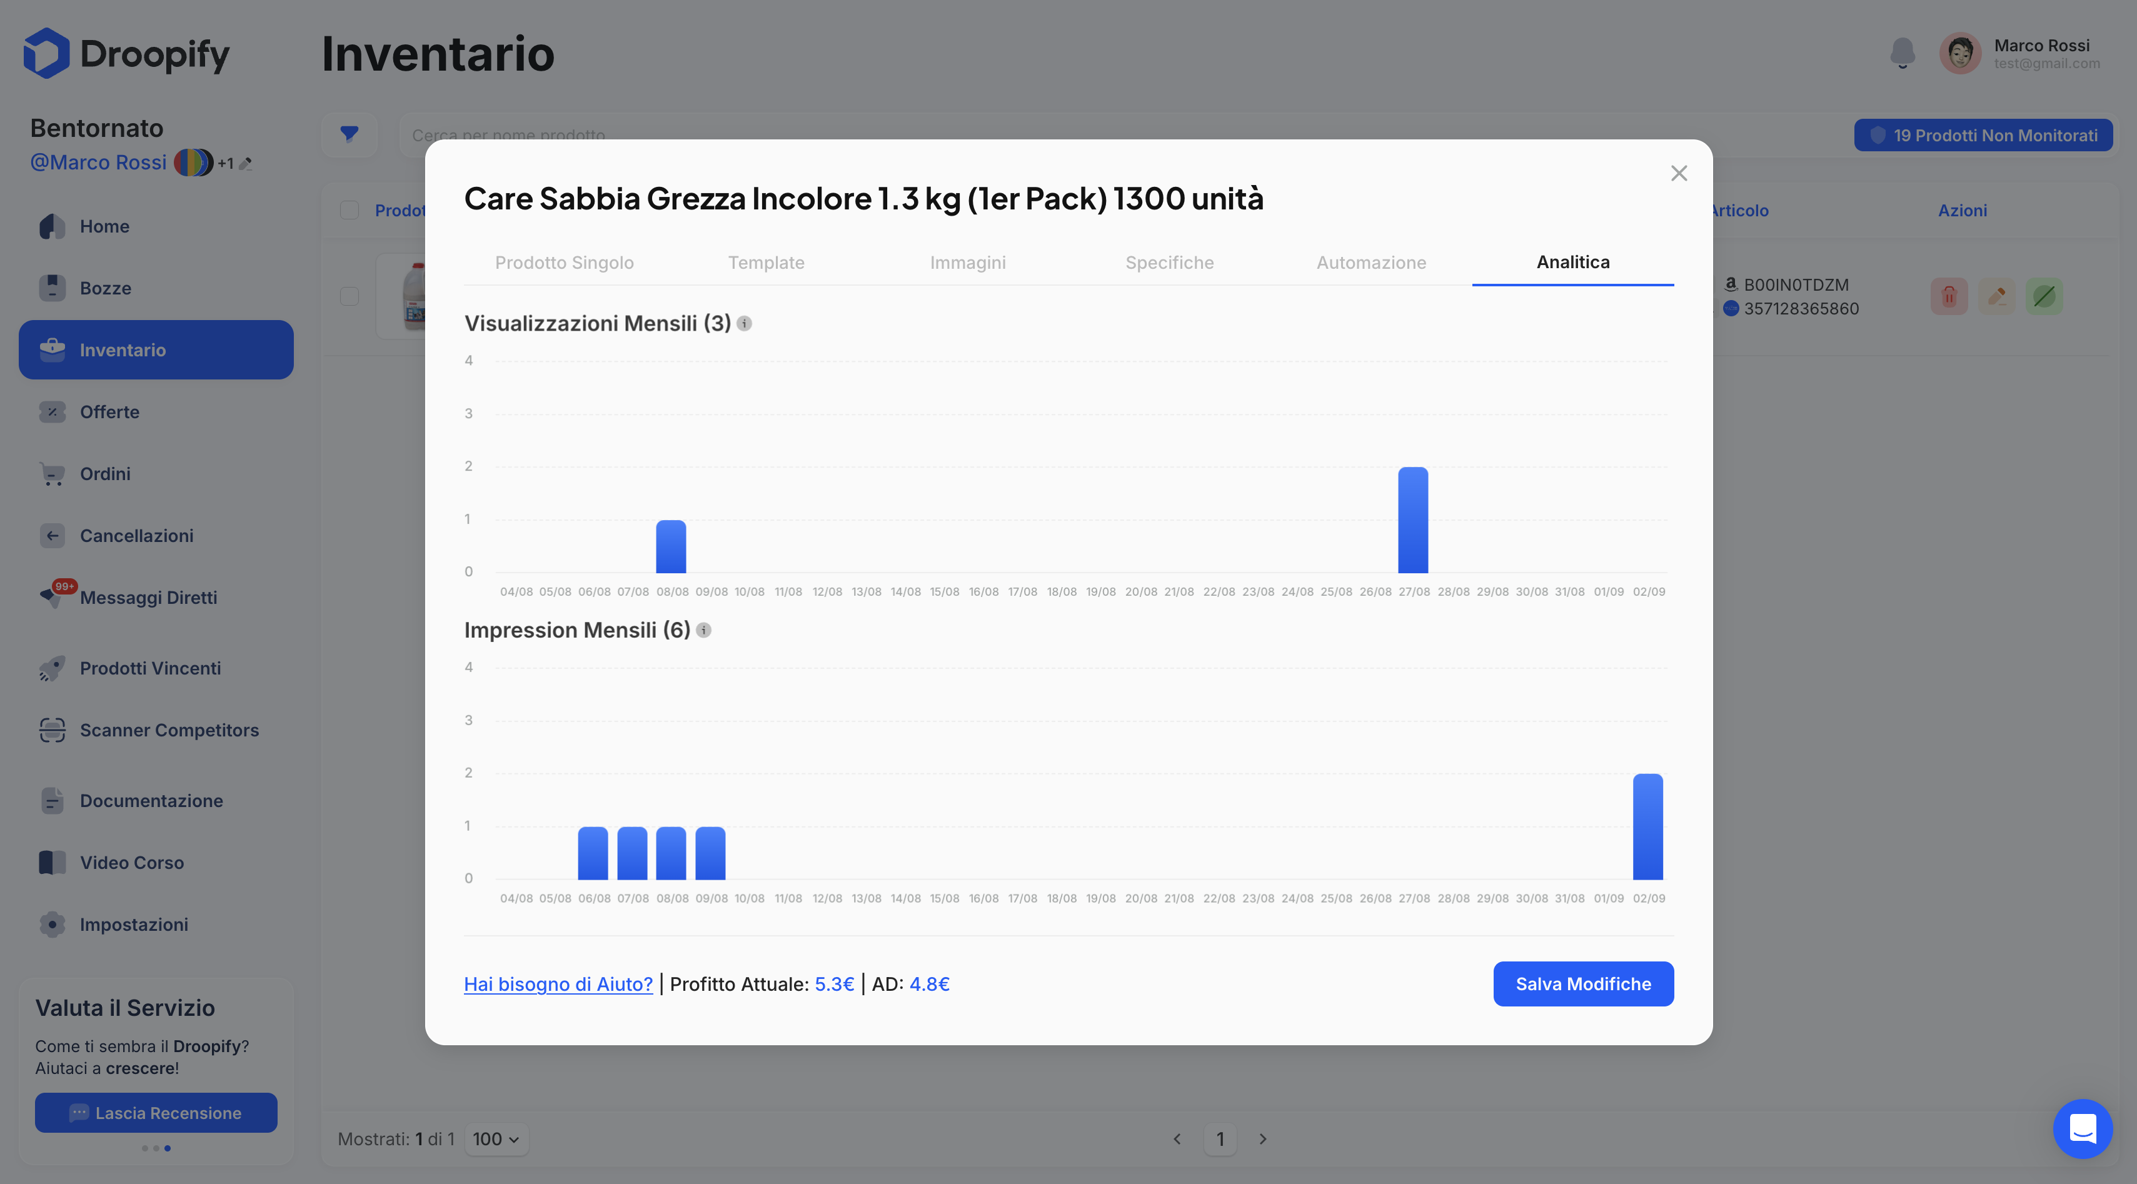Click the Impostazioni gear icon
This screenshot has width=2137, height=1184.
click(x=53, y=925)
